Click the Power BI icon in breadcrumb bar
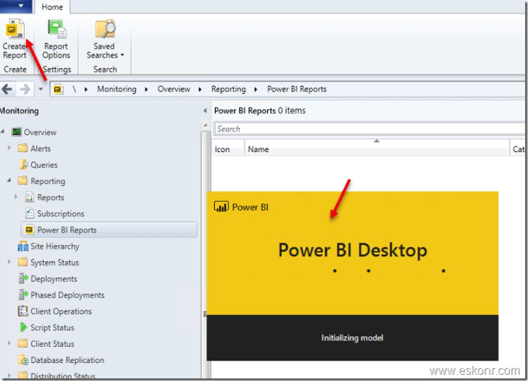This screenshot has height=381, width=528. tap(59, 89)
